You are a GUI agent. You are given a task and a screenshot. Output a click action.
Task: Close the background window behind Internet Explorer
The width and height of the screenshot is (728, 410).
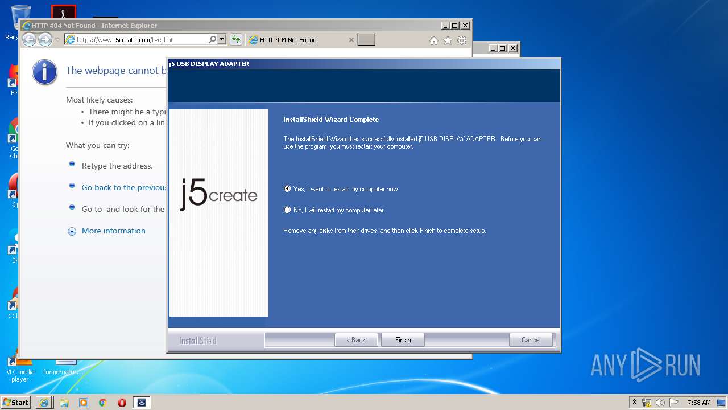tap(512, 48)
